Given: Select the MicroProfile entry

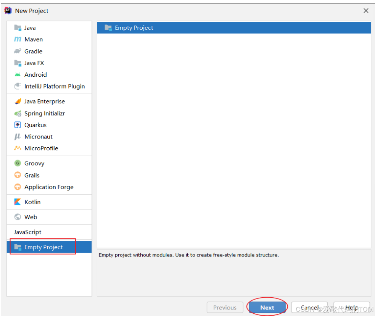Looking at the screenshot, I should pyautogui.click(x=41, y=148).
